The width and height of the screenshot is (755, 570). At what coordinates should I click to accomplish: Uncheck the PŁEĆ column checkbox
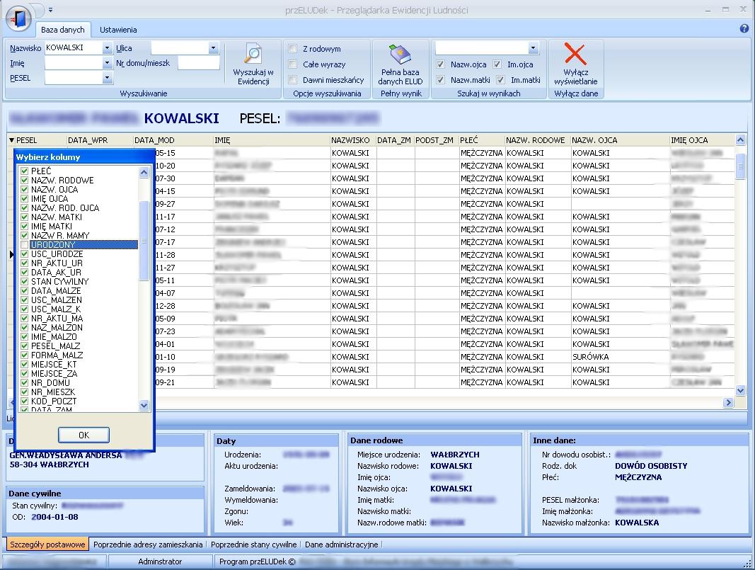pos(25,171)
